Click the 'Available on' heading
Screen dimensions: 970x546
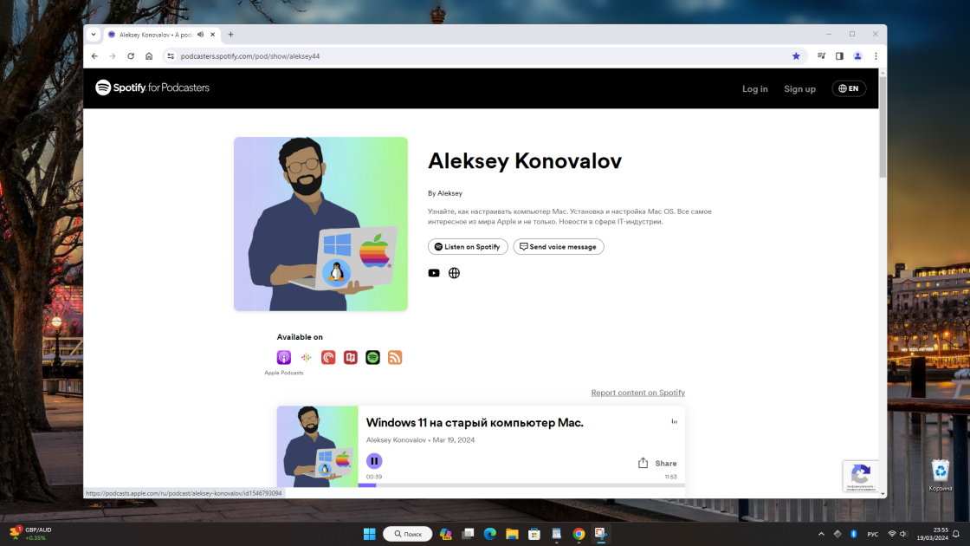tap(300, 337)
